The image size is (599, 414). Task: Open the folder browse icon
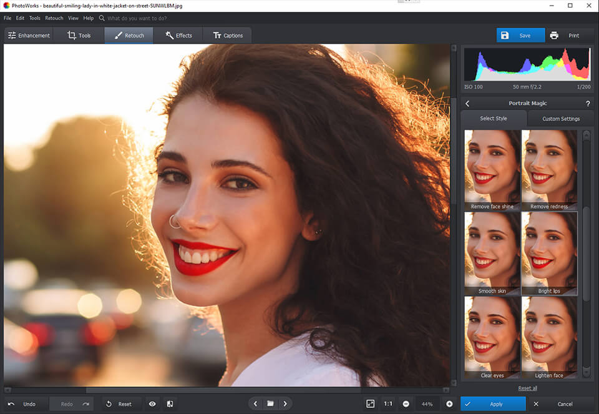tap(270, 404)
